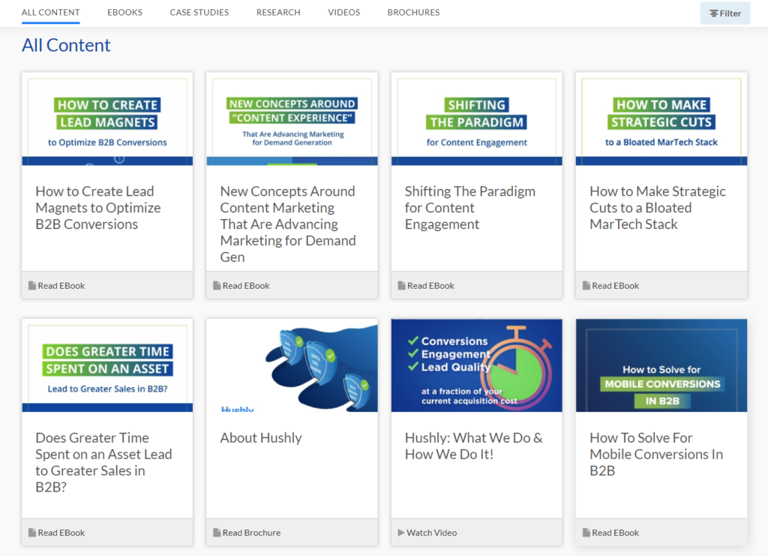Click document icon on Mobile Conversions card
The image size is (768, 556).
pos(586,533)
